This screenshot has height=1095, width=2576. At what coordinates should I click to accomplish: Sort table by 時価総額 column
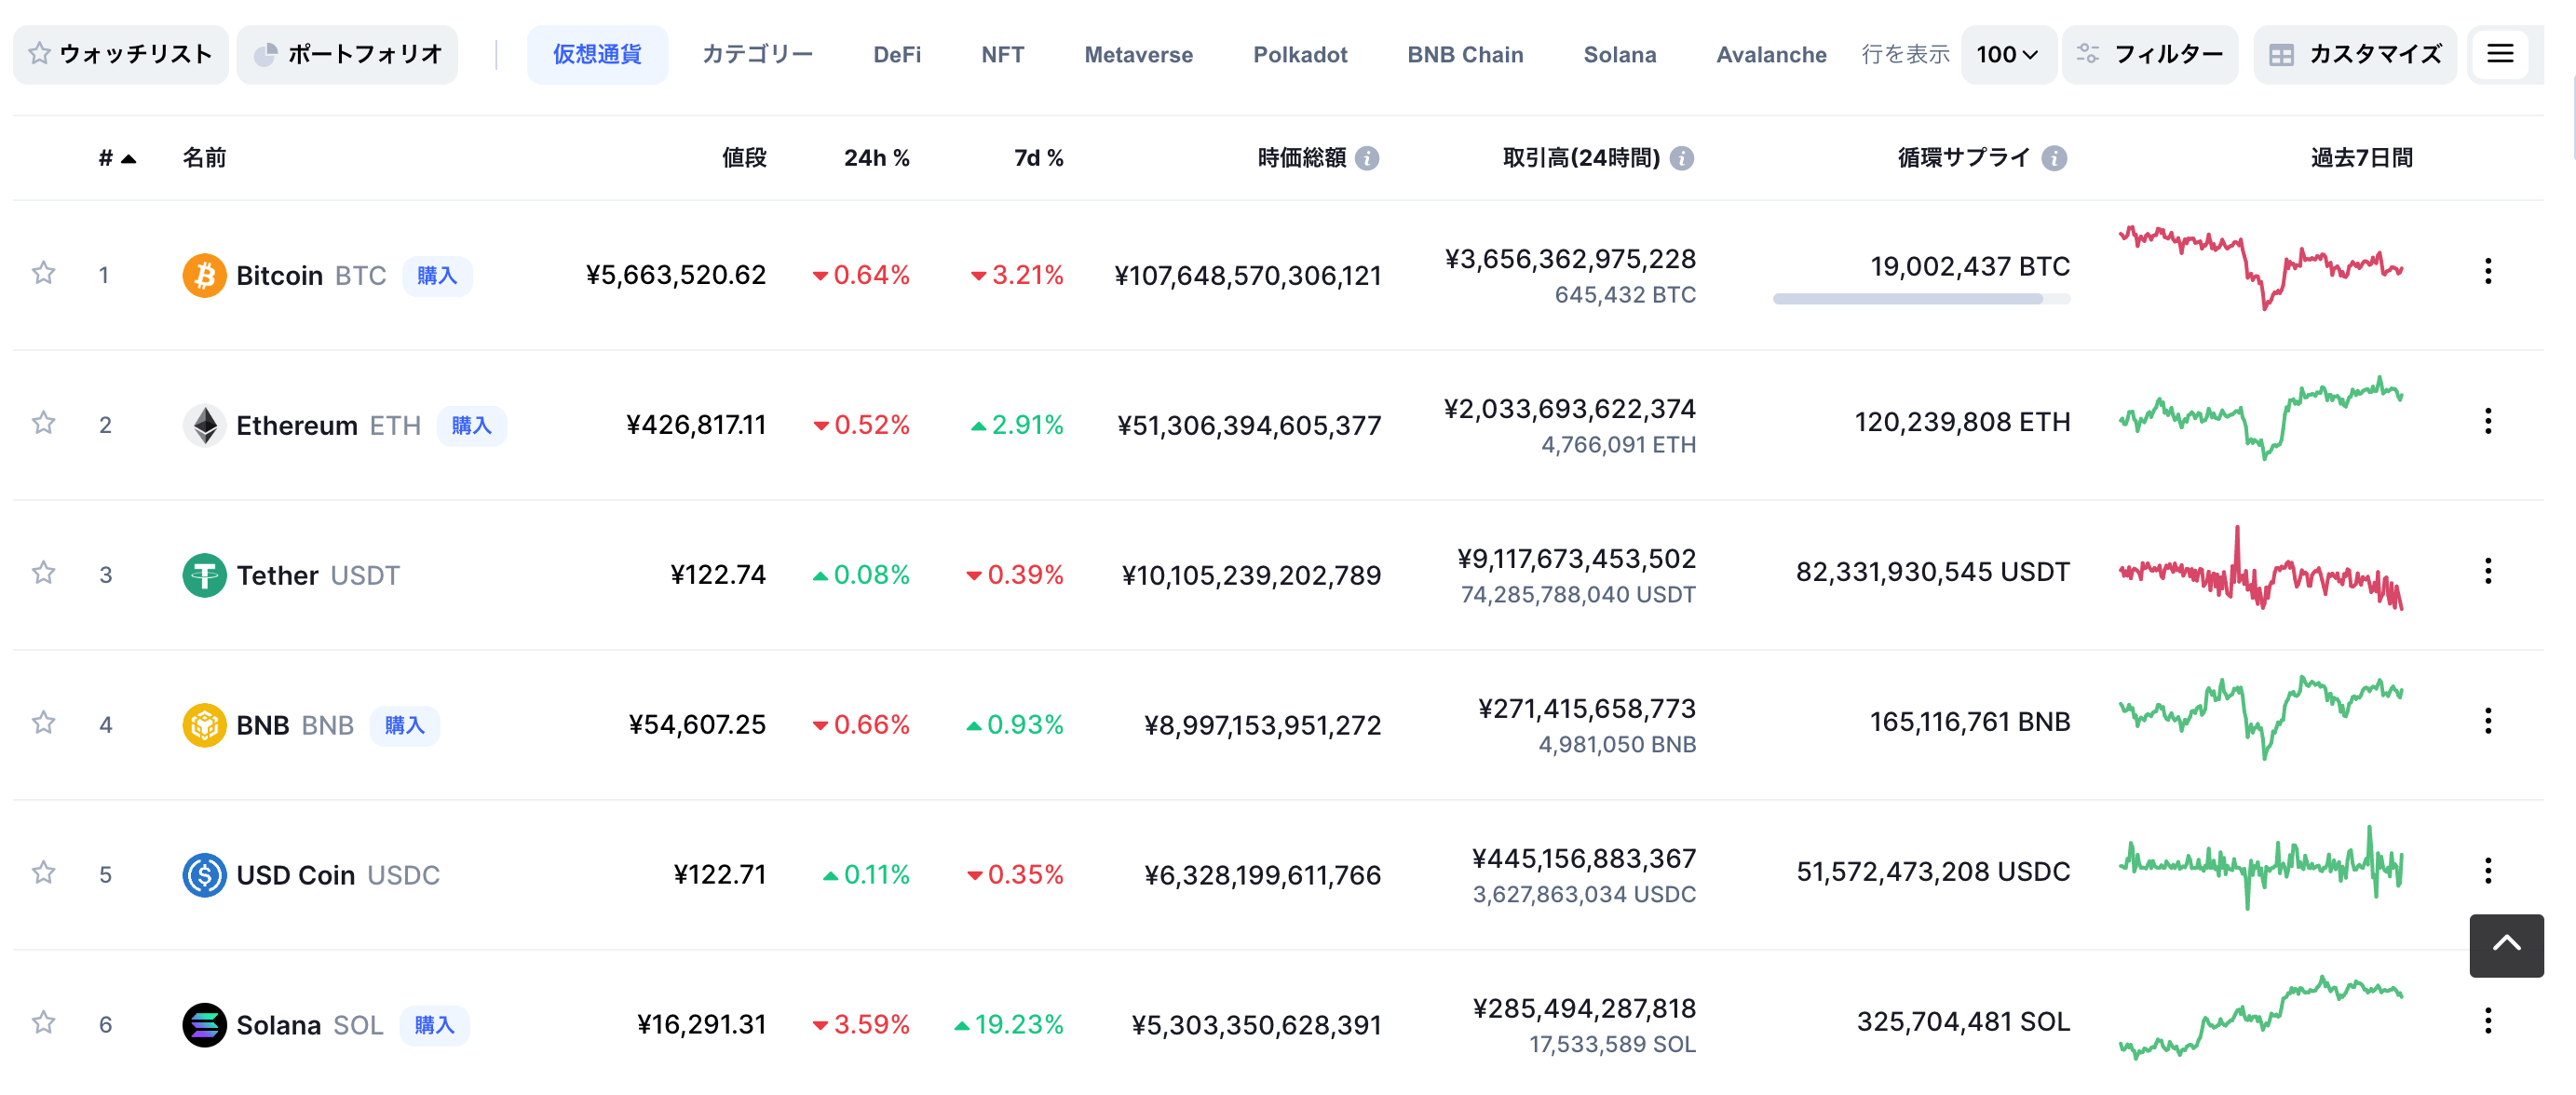[1301, 158]
